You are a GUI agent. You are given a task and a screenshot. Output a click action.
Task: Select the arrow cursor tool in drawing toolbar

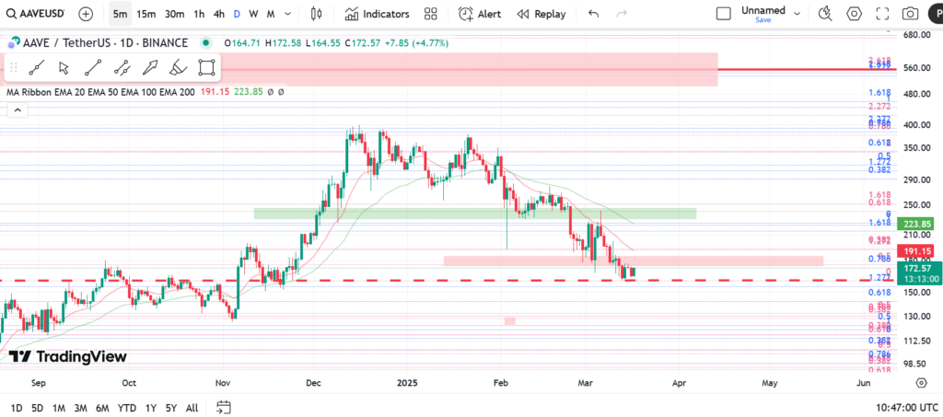coord(64,67)
